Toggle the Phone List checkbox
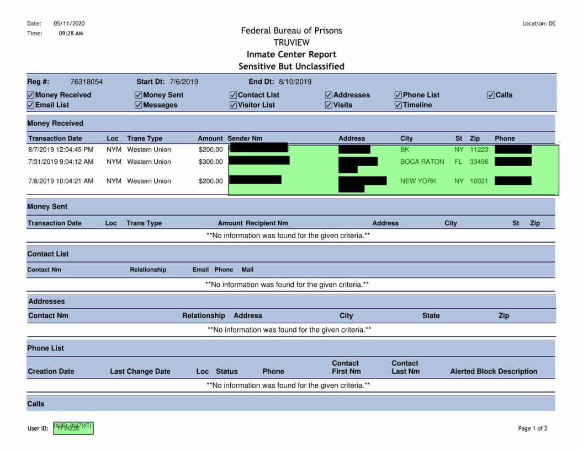 point(399,95)
